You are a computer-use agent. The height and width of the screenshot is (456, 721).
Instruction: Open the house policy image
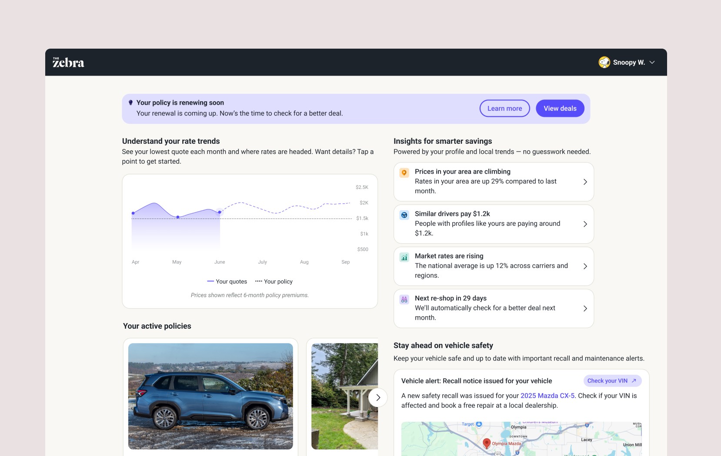345,396
